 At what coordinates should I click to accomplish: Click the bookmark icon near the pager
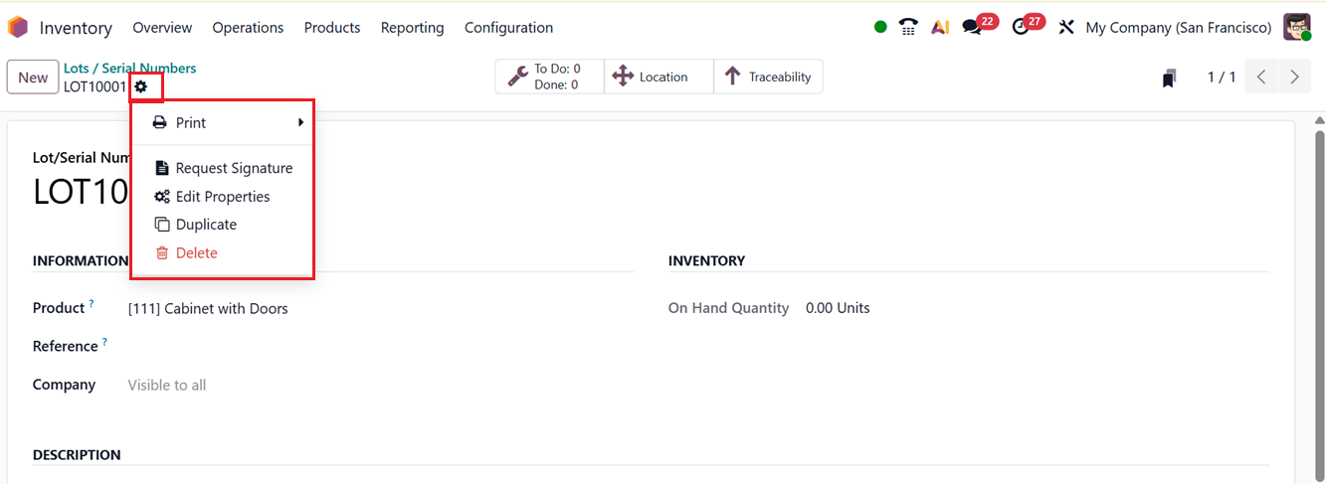click(x=1170, y=78)
